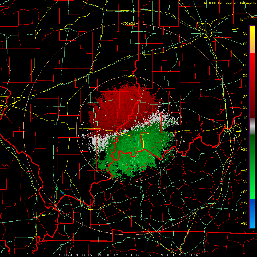This screenshot has height=257, width=257.
Task: Click the -70 scale label
Action: coord(244,202)
